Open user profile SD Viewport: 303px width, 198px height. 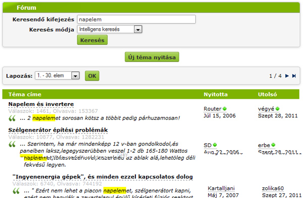(208, 145)
